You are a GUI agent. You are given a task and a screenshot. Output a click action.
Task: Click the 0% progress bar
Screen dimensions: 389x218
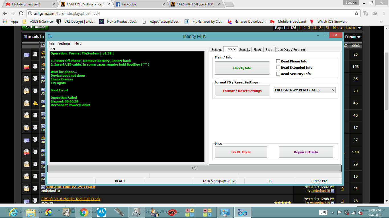click(194, 168)
